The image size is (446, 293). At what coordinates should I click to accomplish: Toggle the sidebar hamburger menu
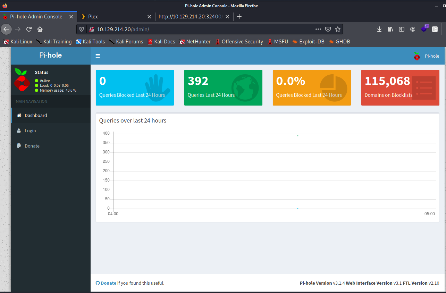click(x=98, y=56)
